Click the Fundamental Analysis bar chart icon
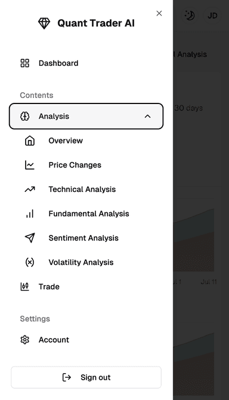229x400 pixels. click(x=30, y=214)
